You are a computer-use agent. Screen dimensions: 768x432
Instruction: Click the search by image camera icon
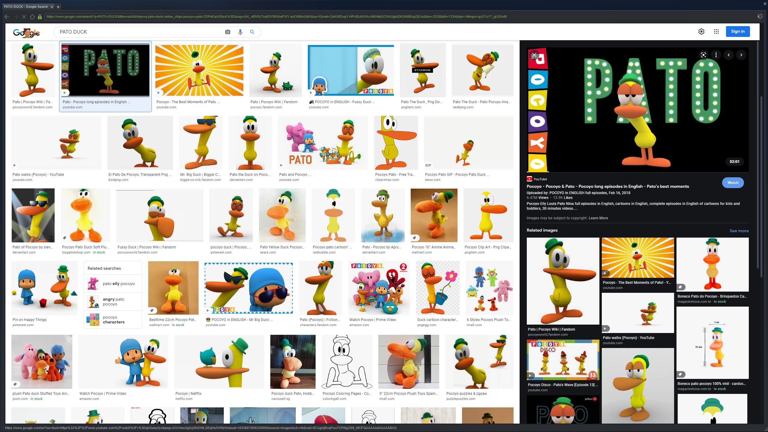(x=227, y=32)
